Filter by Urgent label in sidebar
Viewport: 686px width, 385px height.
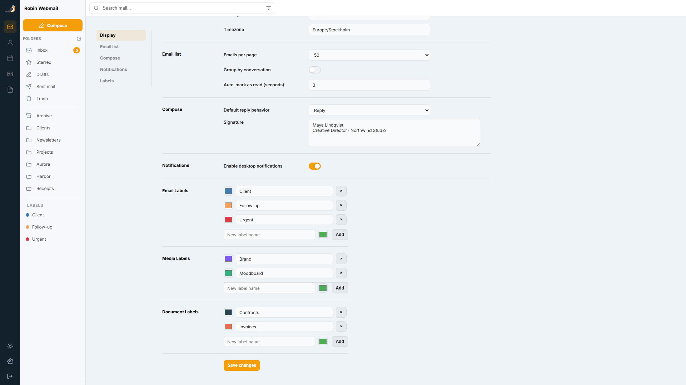53,239
